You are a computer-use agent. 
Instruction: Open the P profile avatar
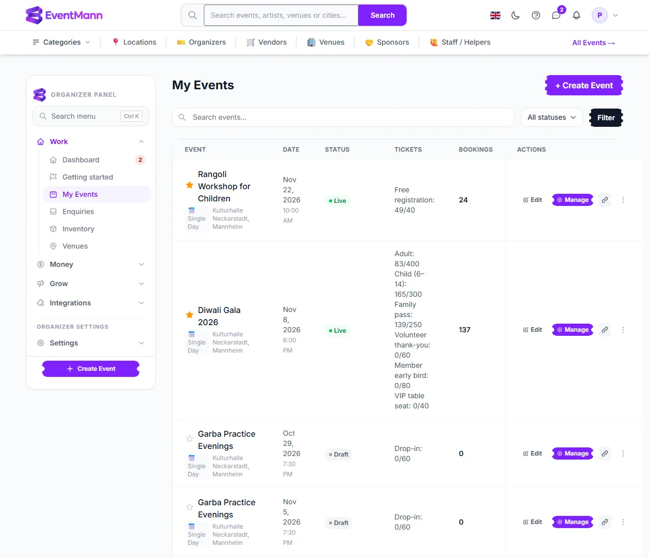(600, 15)
